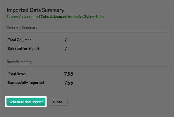
Task: Click the Total Rows value 755
Action: [69, 74]
